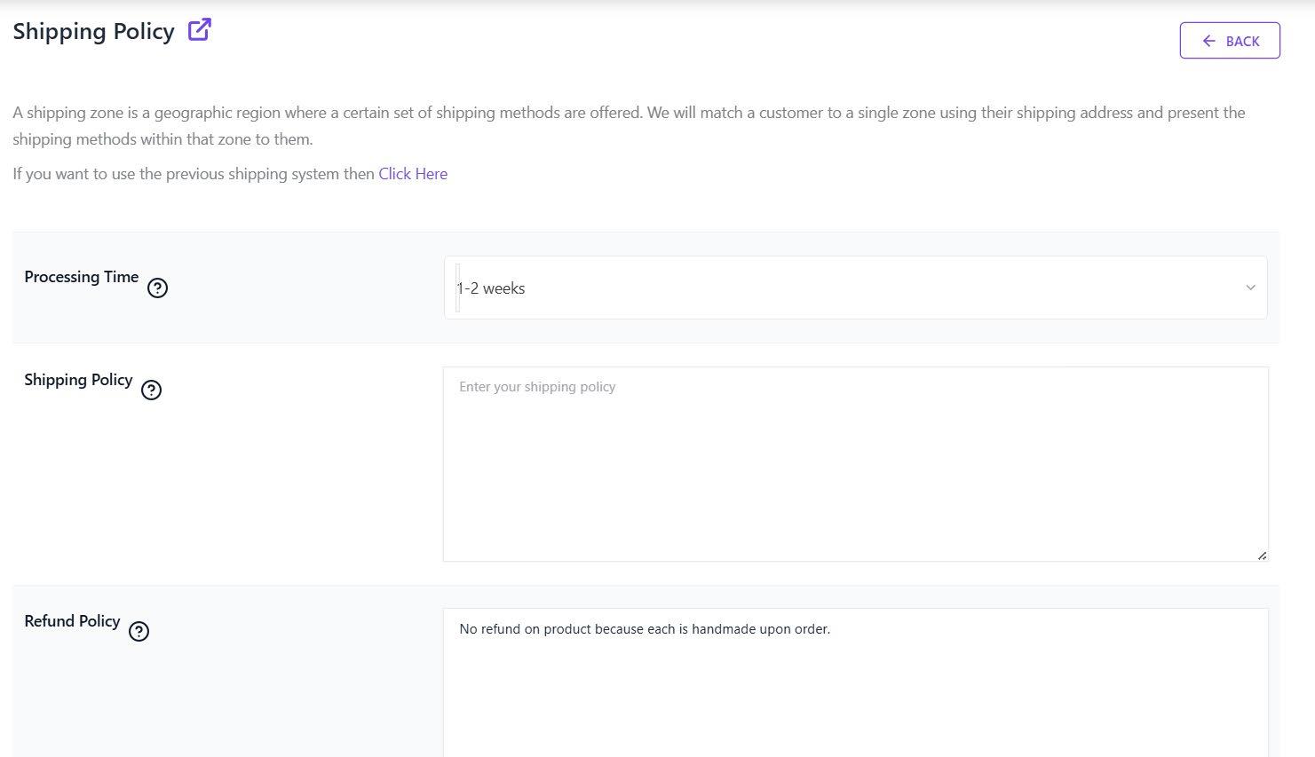Image resolution: width=1315 pixels, height=757 pixels.
Task: Grab the shipping policy textarea resize handle
Action: (1262, 556)
